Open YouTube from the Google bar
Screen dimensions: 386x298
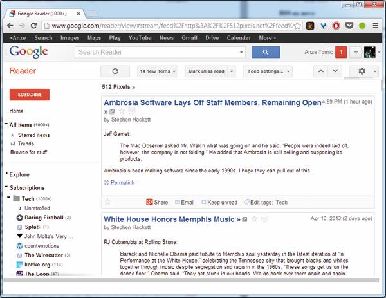click(140, 38)
